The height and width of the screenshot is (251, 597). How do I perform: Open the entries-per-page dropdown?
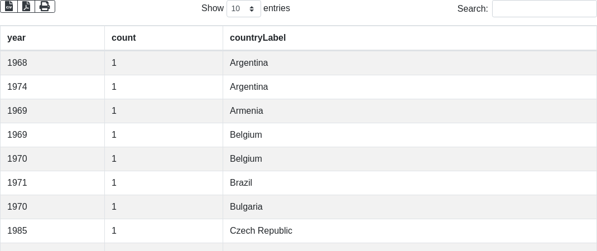(x=243, y=8)
